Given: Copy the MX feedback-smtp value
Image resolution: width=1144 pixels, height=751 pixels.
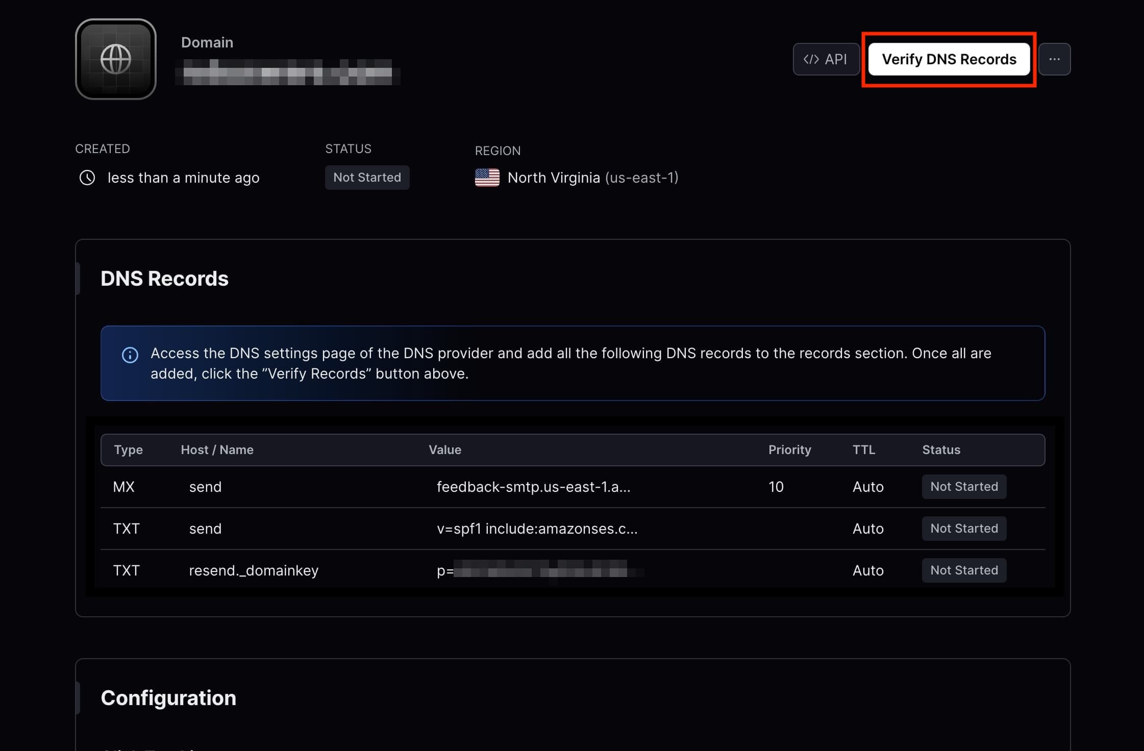Looking at the screenshot, I should click(x=533, y=487).
